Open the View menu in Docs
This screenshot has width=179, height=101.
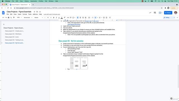15,14
